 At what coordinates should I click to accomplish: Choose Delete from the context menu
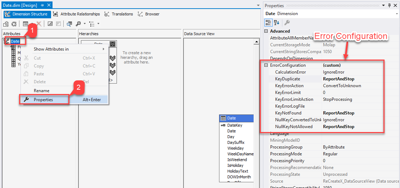[65, 82]
